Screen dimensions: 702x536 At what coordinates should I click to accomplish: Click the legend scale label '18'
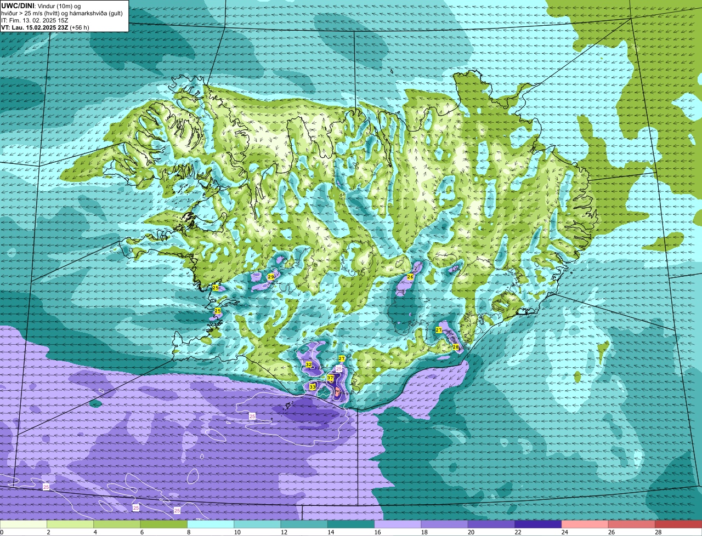click(x=423, y=532)
